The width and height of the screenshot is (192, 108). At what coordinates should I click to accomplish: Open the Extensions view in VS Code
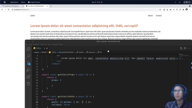[28, 77]
